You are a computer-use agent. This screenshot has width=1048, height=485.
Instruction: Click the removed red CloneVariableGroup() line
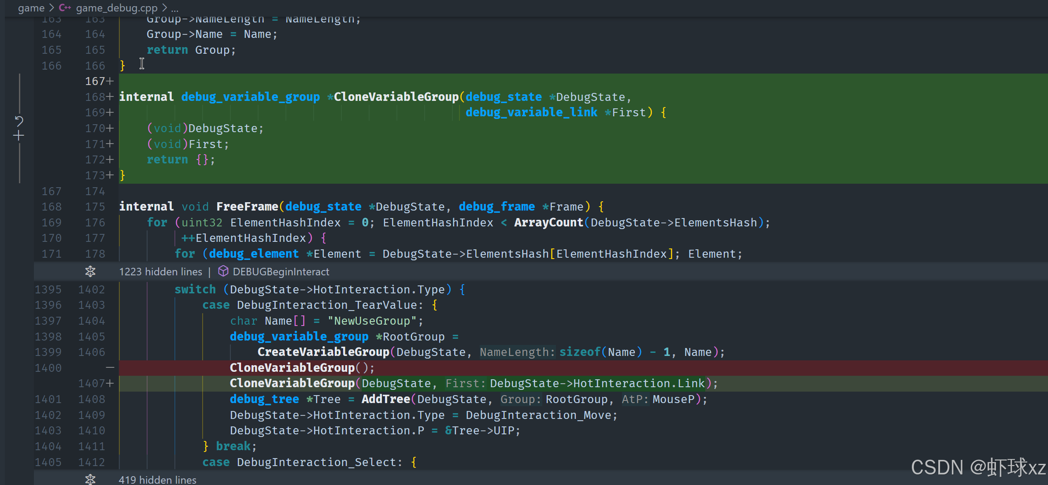(x=302, y=368)
